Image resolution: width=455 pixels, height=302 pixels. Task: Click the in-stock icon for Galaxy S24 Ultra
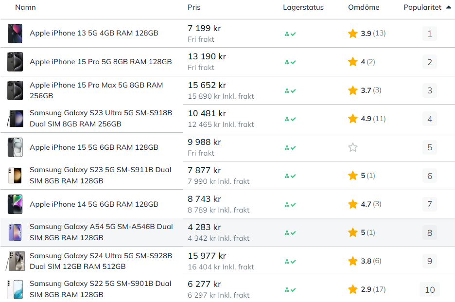click(290, 261)
